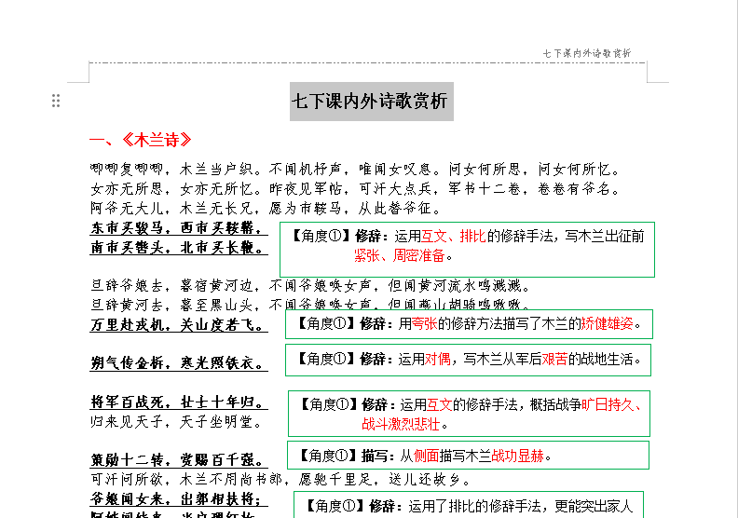Click the underlined line 策勋十二转，赏赐百千强
Viewport: 738px width, 518px height.
(179, 460)
